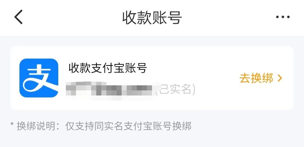
Task: Click the orange chevron after 去换绑
Action: (x=280, y=78)
